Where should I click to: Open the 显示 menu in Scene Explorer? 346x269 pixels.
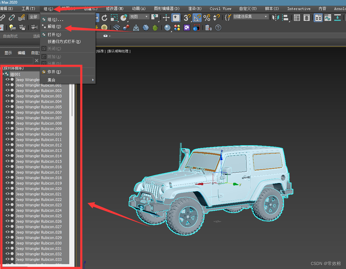(8, 53)
